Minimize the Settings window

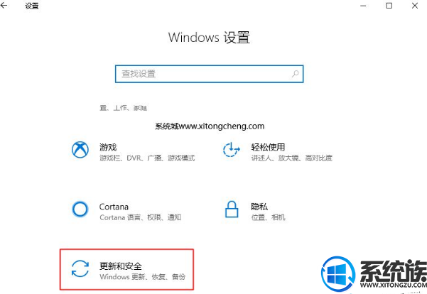363,6
